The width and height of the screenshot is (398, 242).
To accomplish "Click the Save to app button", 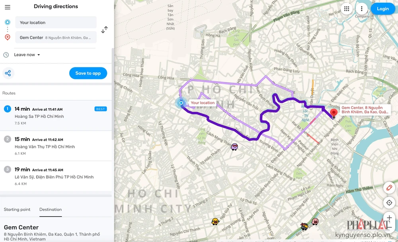I will pyautogui.click(x=88, y=73).
